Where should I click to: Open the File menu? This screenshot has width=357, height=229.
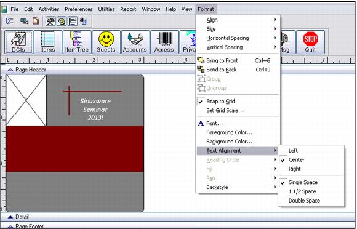[15, 9]
